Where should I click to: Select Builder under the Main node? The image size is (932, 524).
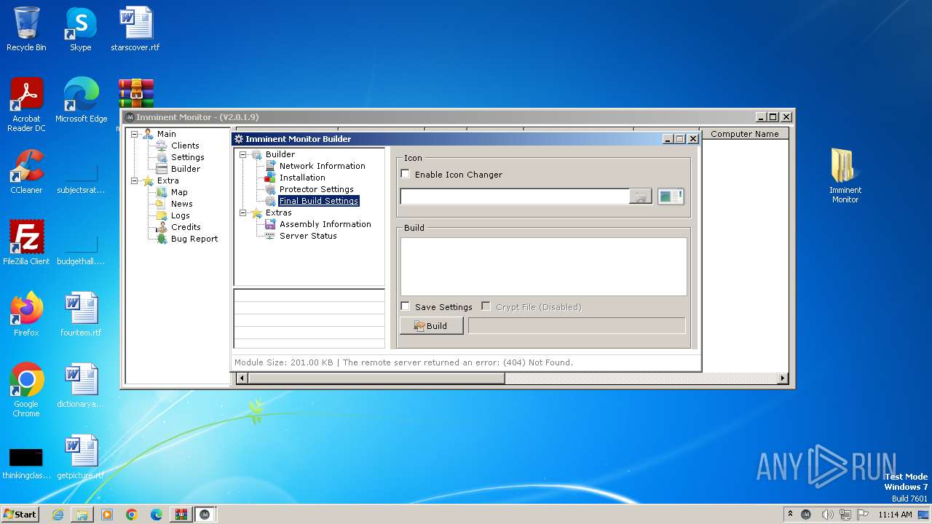tap(186, 169)
